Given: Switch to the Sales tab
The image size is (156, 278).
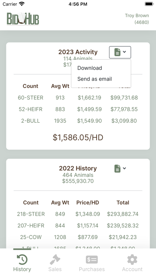Looking at the screenshot, I should 55,263.
